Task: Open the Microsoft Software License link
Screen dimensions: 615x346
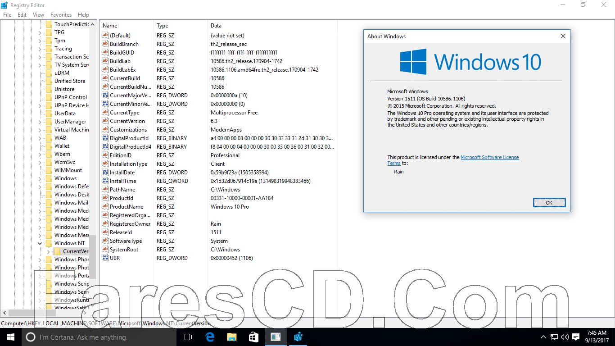Action: [490, 157]
